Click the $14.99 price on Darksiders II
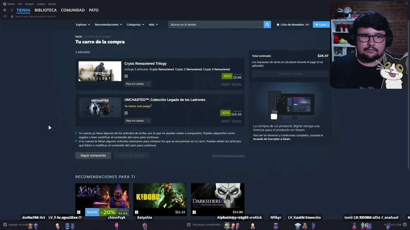Image resolution: width=410 pixels, height=230 pixels. click(x=238, y=212)
